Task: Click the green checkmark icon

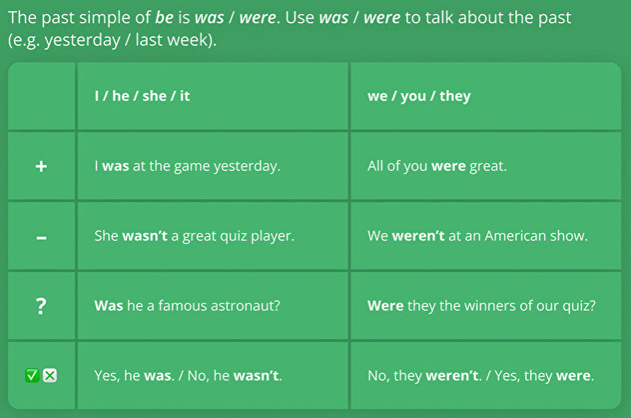Action: pos(32,375)
